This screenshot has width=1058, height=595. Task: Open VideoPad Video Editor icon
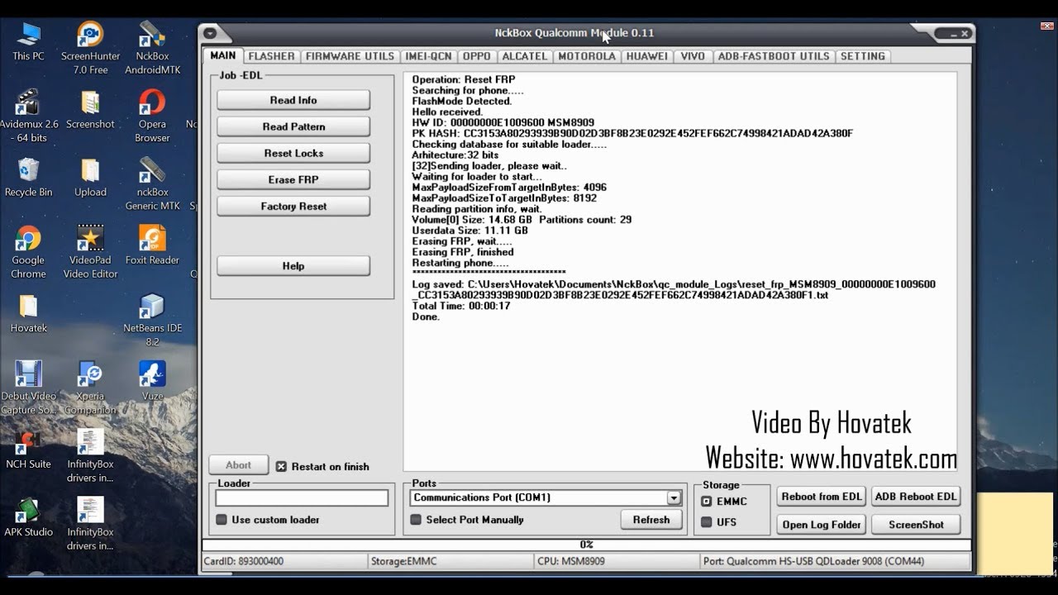(x=90, y=251)
